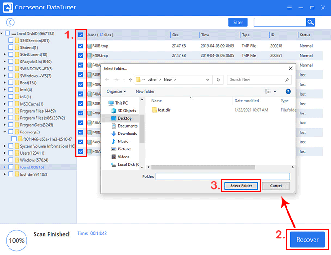Image resolution: width=331 pixels, height=255 pixels.
Task: Expand the Windows(57824) folder node
Action: [x=5, y=160]
